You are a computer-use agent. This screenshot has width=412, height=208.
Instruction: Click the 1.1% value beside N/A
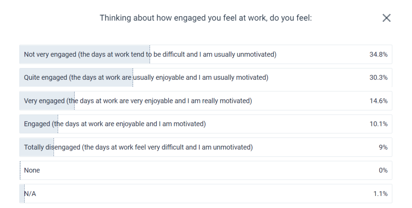tap(380, 194)
